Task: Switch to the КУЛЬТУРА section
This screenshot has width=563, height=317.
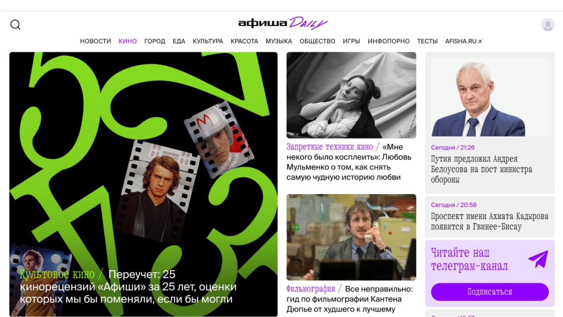Action: point(208,41)
